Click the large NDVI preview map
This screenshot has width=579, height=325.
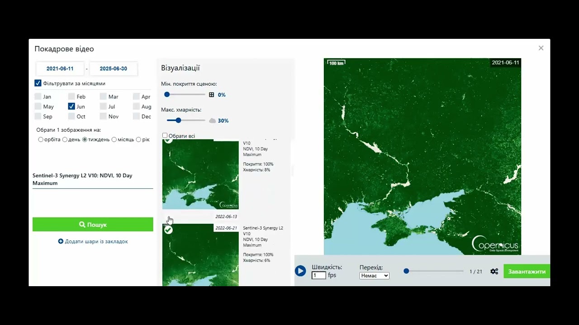[x=422, y=157]
